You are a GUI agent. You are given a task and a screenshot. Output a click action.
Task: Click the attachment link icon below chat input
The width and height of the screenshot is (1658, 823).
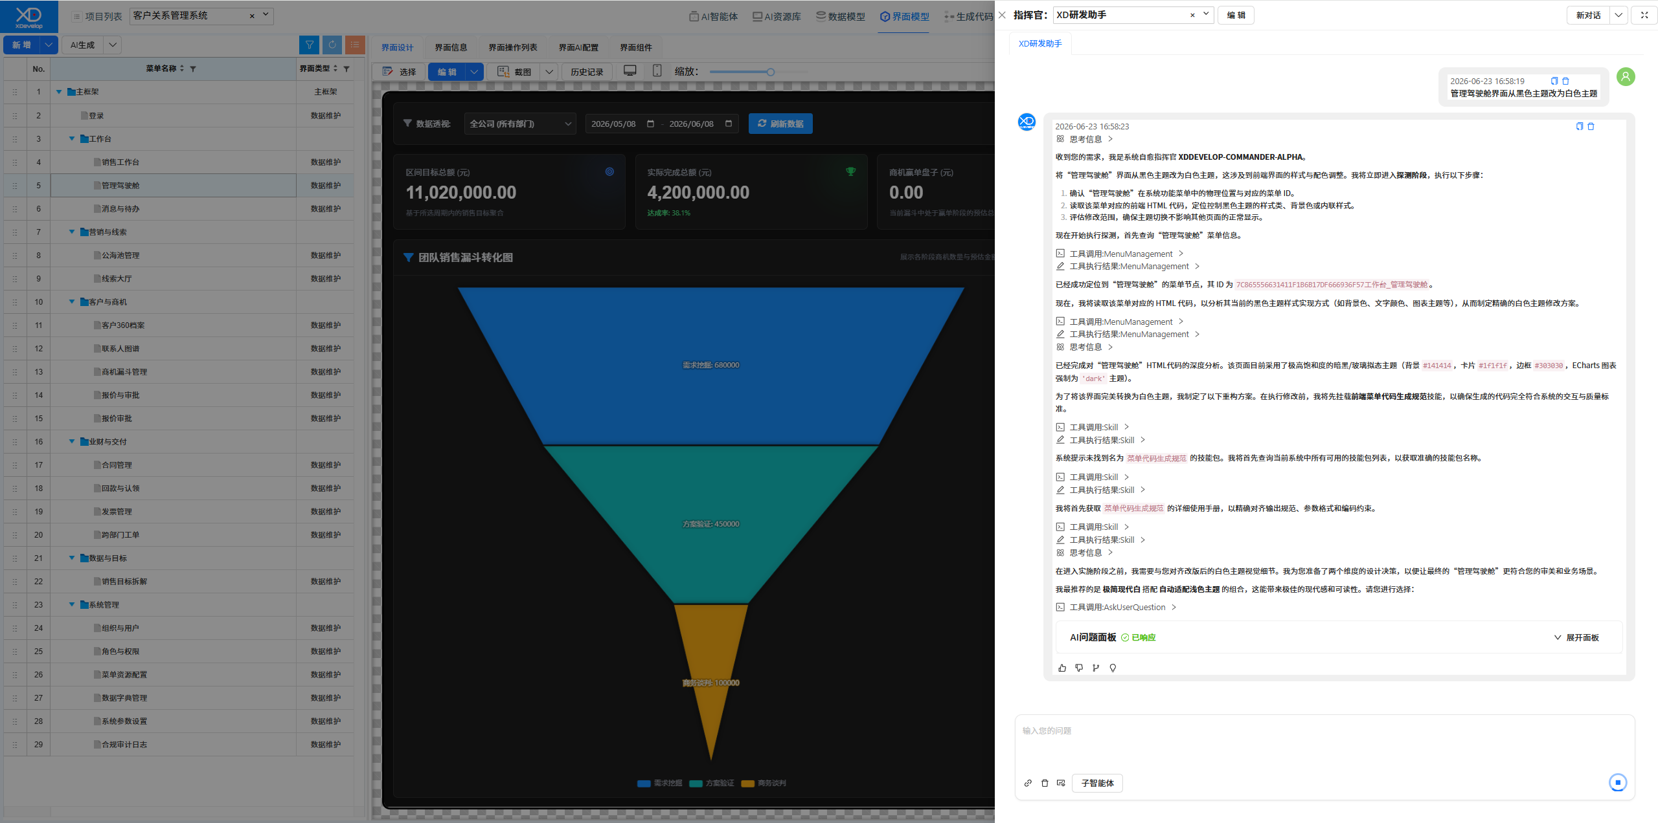click(x=1028, y=783)
